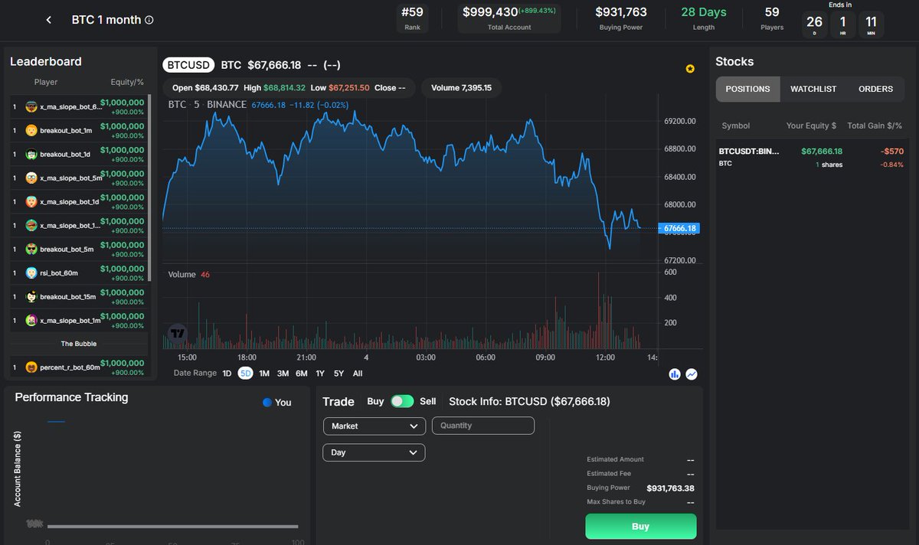This screenshot has height=545, width=919.
Task: Select the 1M date range
Action: 264,374
